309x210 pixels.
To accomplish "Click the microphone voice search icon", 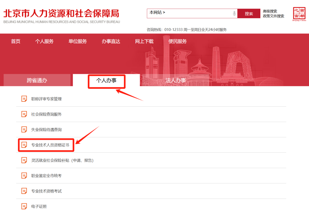I will click(234, 14).
